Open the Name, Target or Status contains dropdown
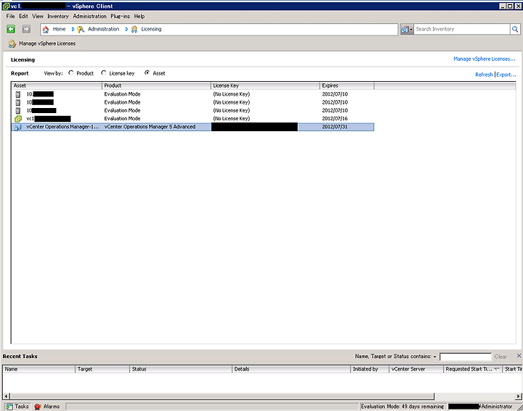This screenshot has width=523, height=411. [434, 357]
